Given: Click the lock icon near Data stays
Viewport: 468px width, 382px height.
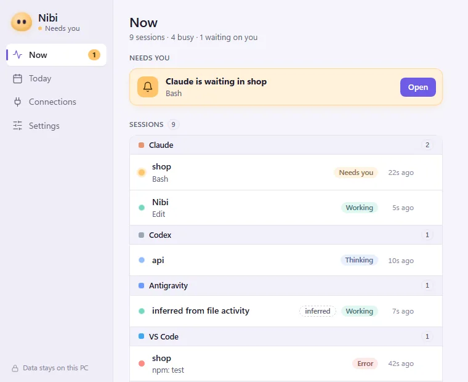Looking at the screenshot, I should tap(15, 368).
